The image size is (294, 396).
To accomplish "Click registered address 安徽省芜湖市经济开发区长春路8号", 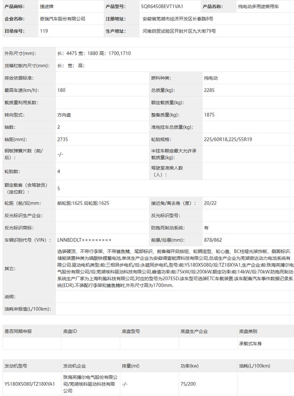I will click(x=178, y=19).
